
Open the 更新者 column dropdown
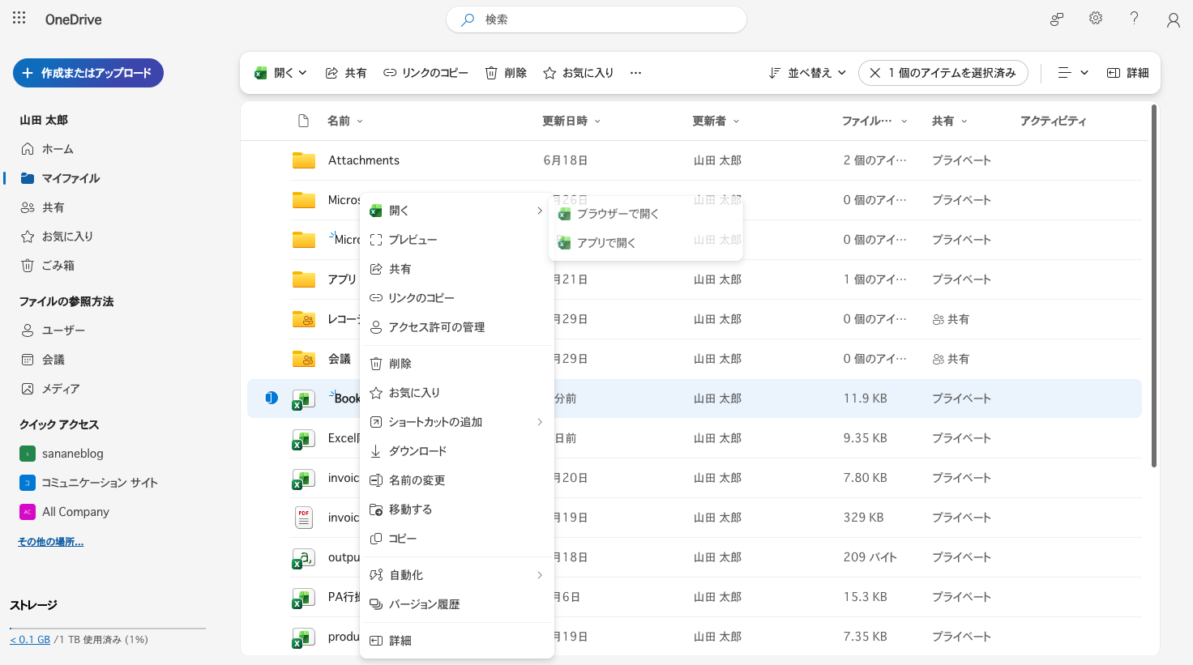(716, 121)
